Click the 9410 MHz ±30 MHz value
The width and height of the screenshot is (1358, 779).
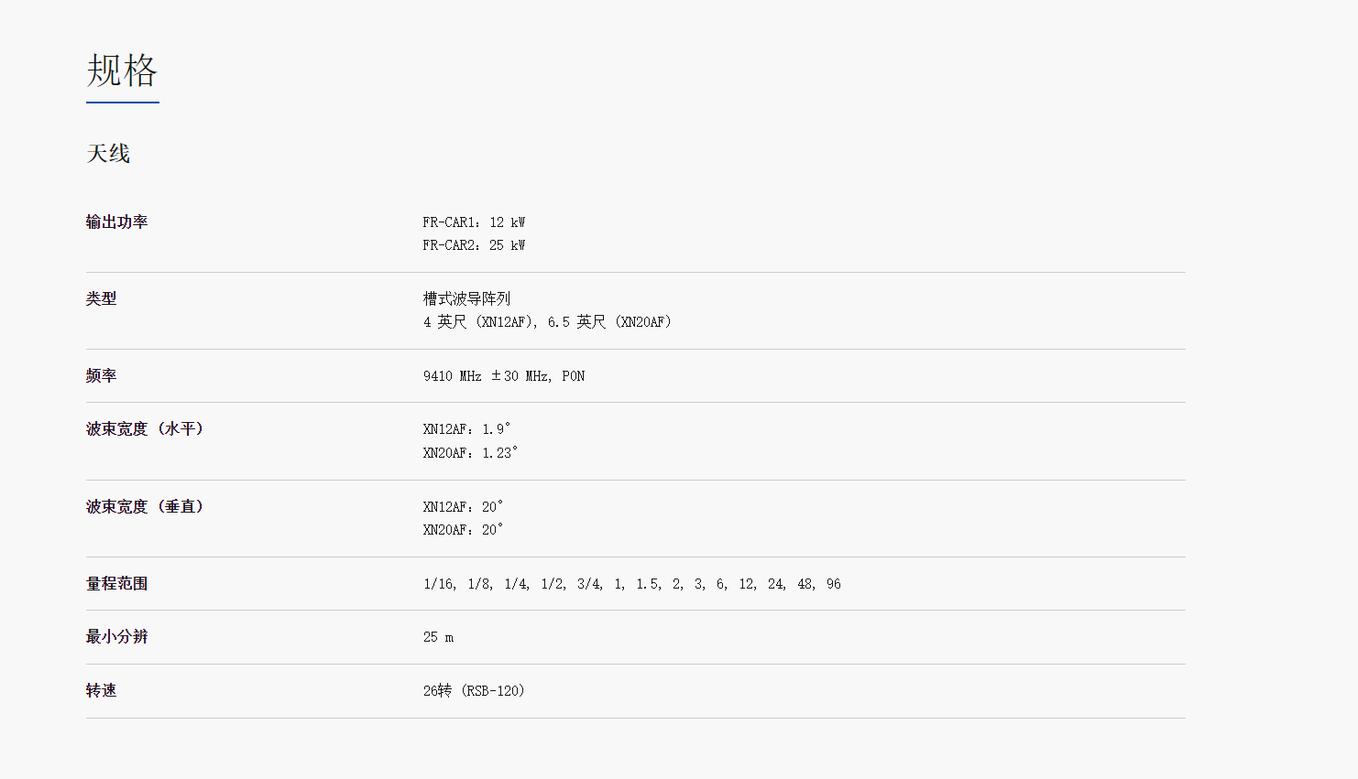[486, 376]
